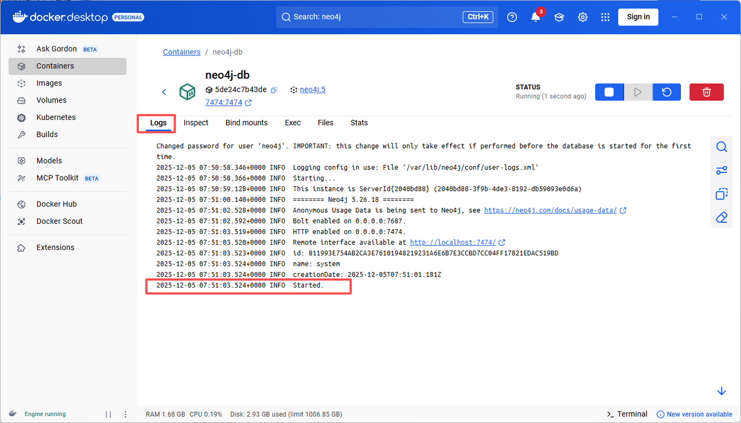Click the PERSONAL plan badge
Image resolution: width=741 pixels, height=423 pixels.
(128, 17)
